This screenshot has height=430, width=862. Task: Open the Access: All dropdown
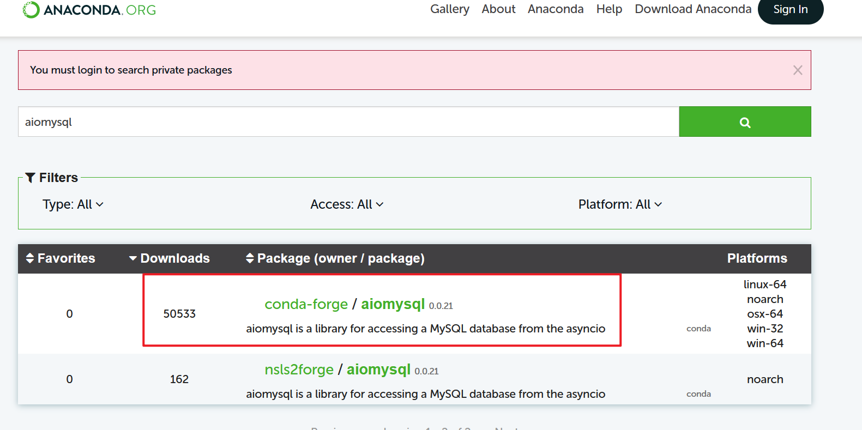point(347,204)
